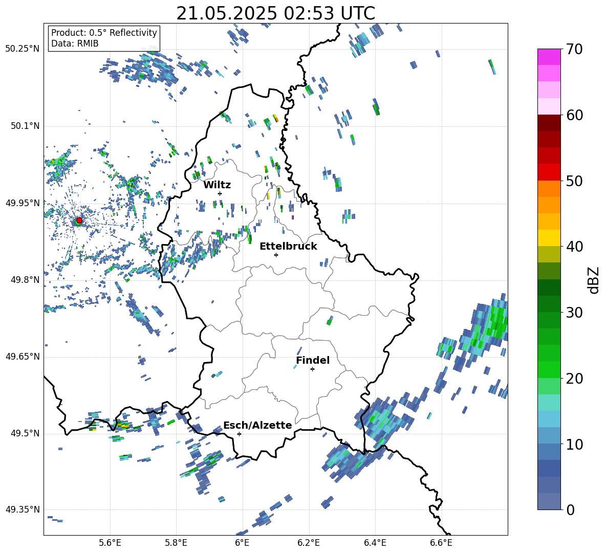Click the yellow colorbar segment at 40 dBZ
606x553 pixels.
549,238
